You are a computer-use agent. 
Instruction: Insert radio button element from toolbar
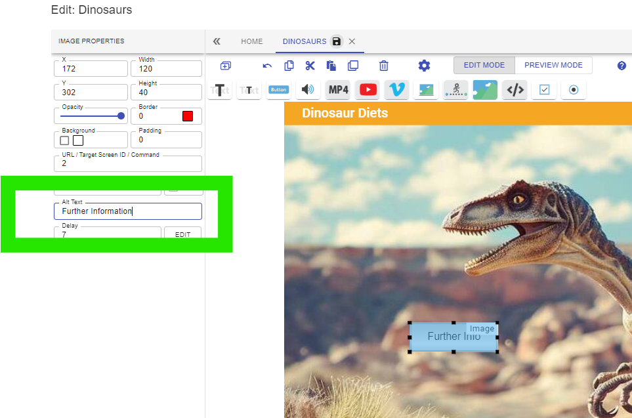coord(574,89)
